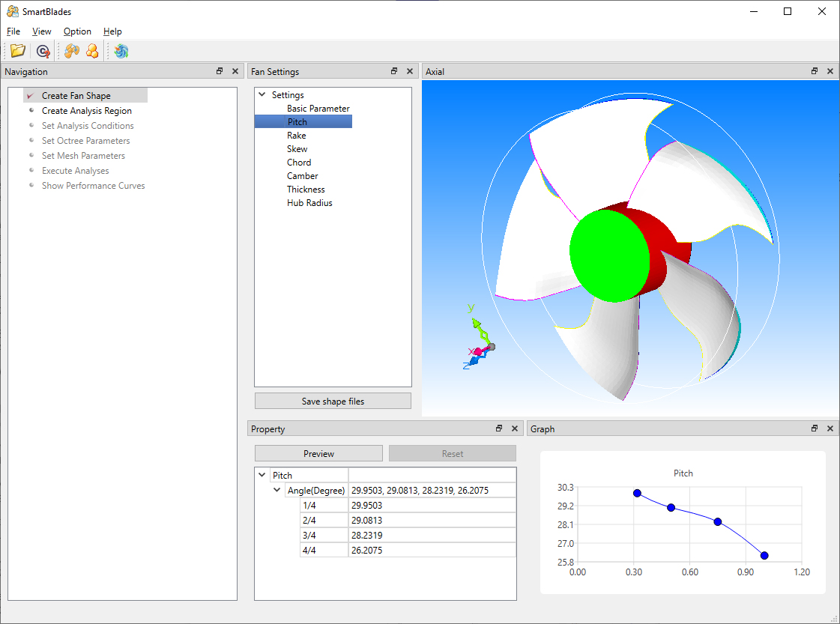Image resolution: width=840 pixels, height=624 pixels.
Task: Select Create Analysis Region navigation step
Action: 86,111
